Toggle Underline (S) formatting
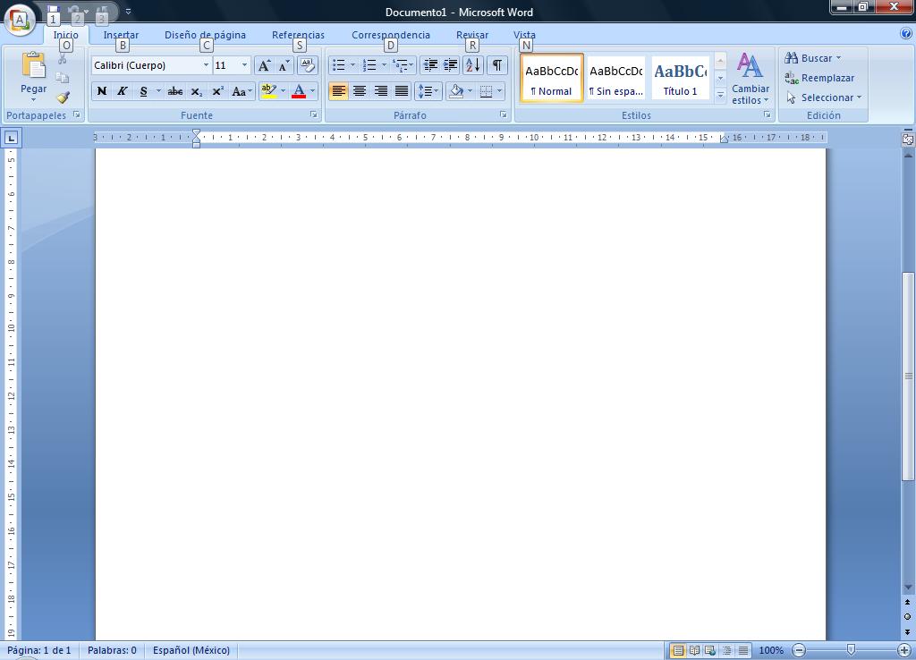Screen dimensions: 916x660 tap(143, 92)
